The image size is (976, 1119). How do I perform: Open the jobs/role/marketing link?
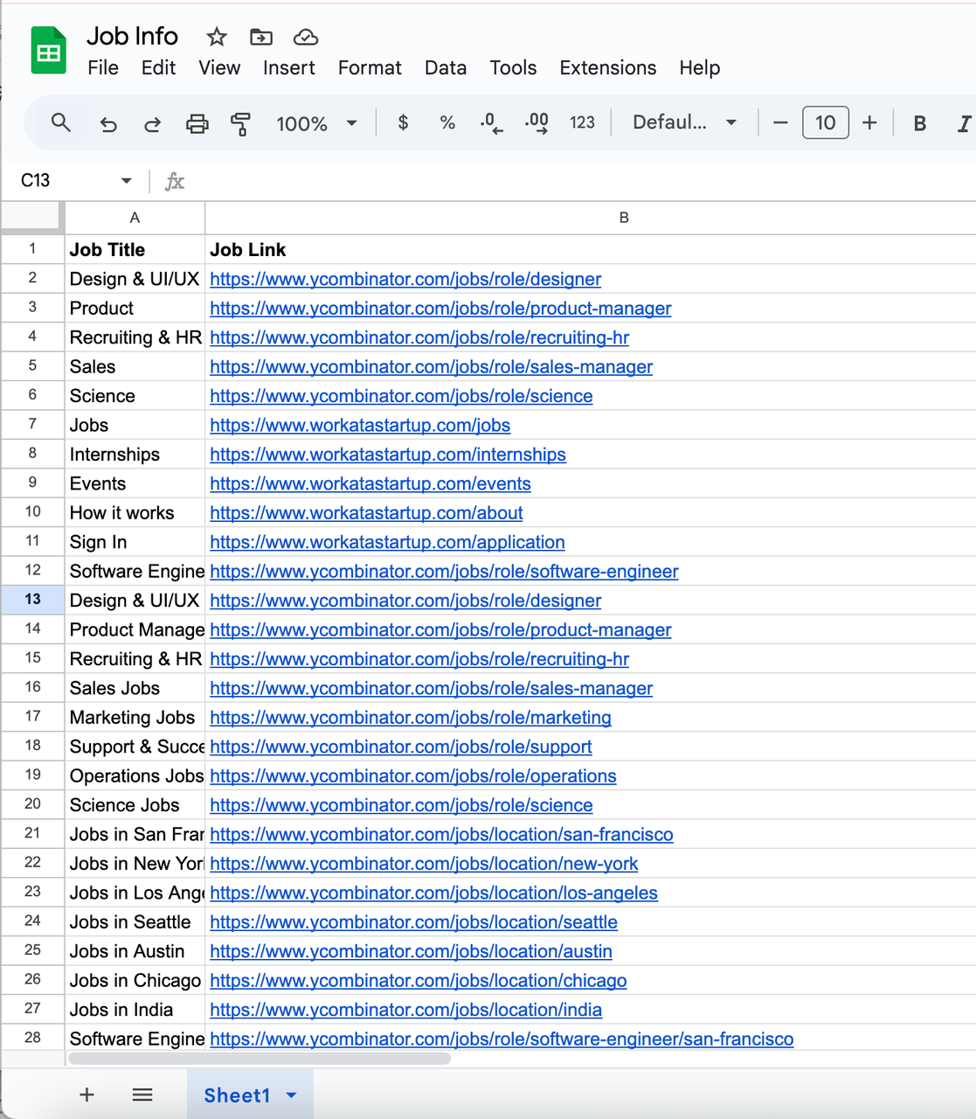tap(411, 718)
